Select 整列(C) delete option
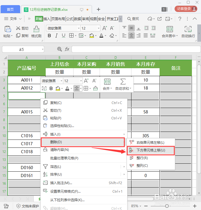201x210 pixels. click(151, 166)
